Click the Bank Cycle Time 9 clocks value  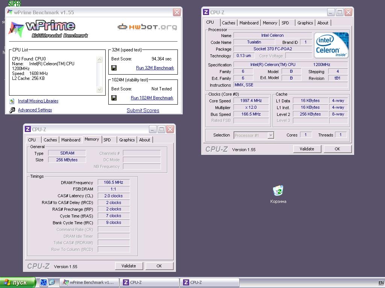(114, 222)
